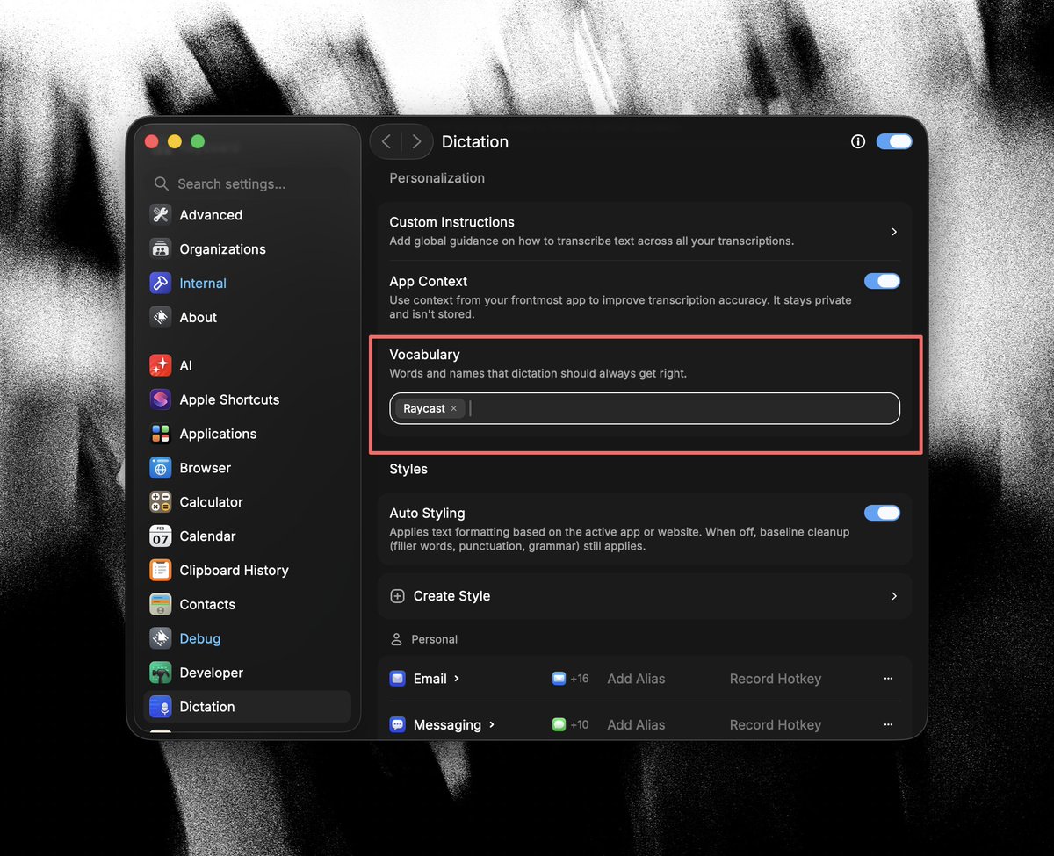Click the +16 apps count for Email
The width and height of the screenshot is (1054, 856).
[x=580, y=679]
